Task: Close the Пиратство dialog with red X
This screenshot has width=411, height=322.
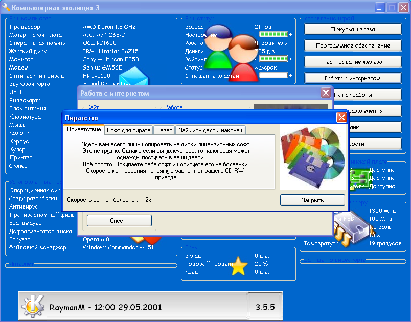Action: click(341, 118)
